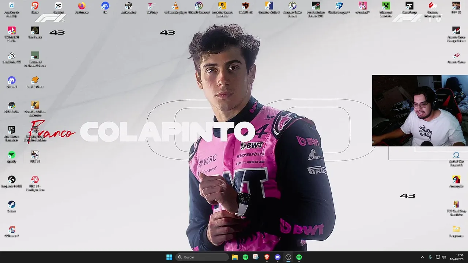
Task: Select the VLC media player shortcut
Action: (x=175, y=8)
